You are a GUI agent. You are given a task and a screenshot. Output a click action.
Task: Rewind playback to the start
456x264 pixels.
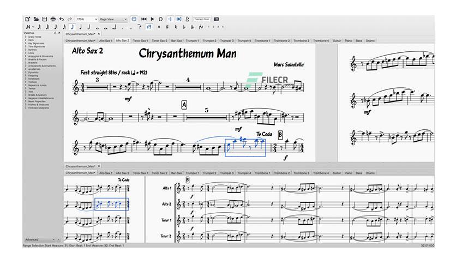click(143, 19)
